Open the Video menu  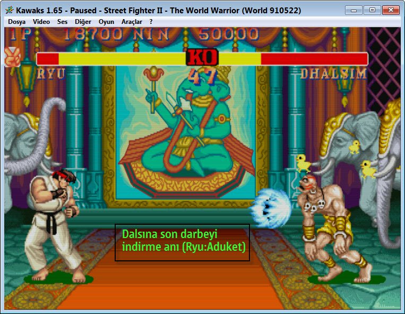point(41,22)
